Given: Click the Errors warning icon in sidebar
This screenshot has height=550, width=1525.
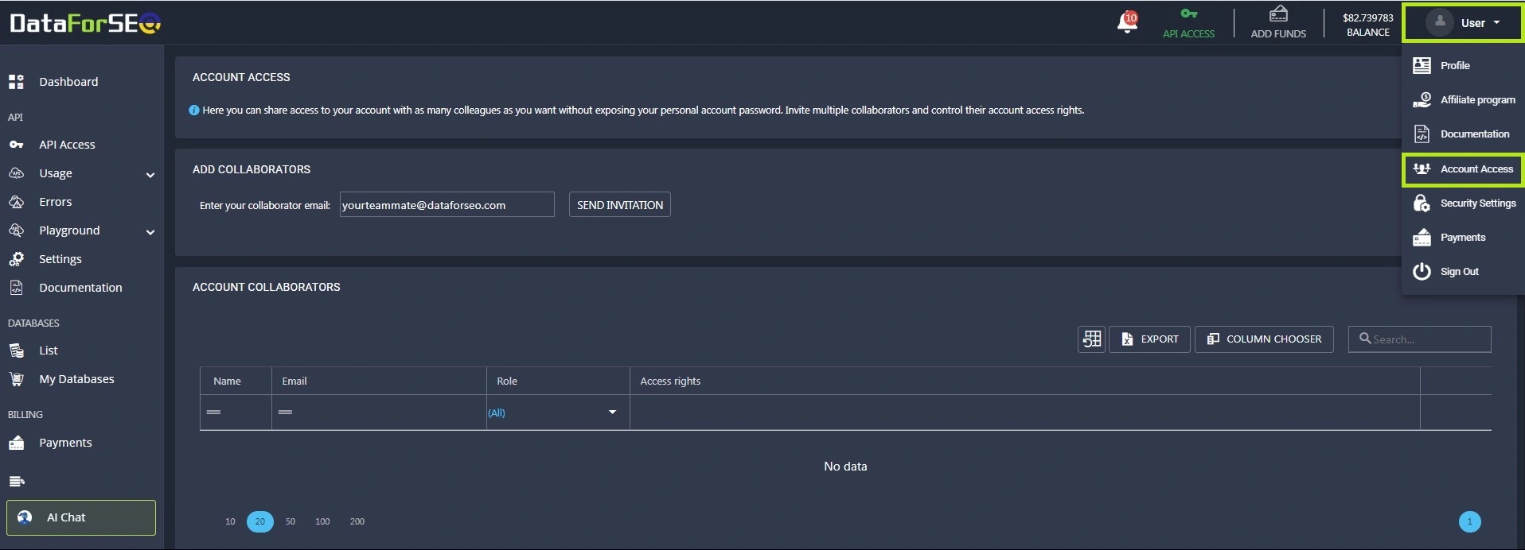Looking at the screenshot, I should click(16, 202).
